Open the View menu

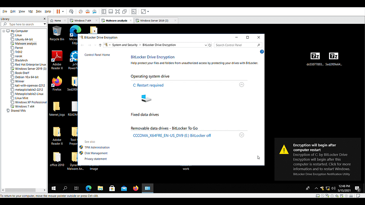(22, 11)
